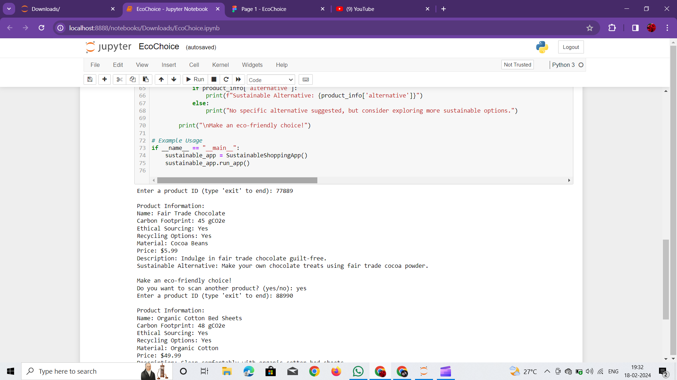This screenshot has height=380, width=677.
Task: Open the tab search chevron dropdown
Action: pos(9,9)
